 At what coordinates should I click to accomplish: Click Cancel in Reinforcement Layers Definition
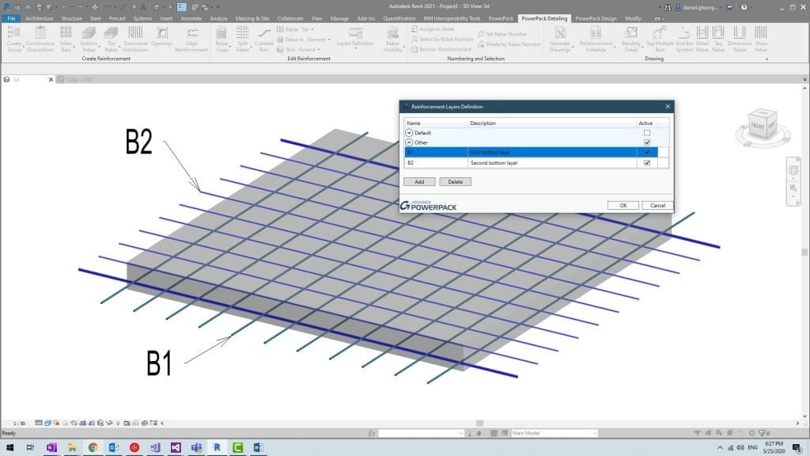pos(657,205)
